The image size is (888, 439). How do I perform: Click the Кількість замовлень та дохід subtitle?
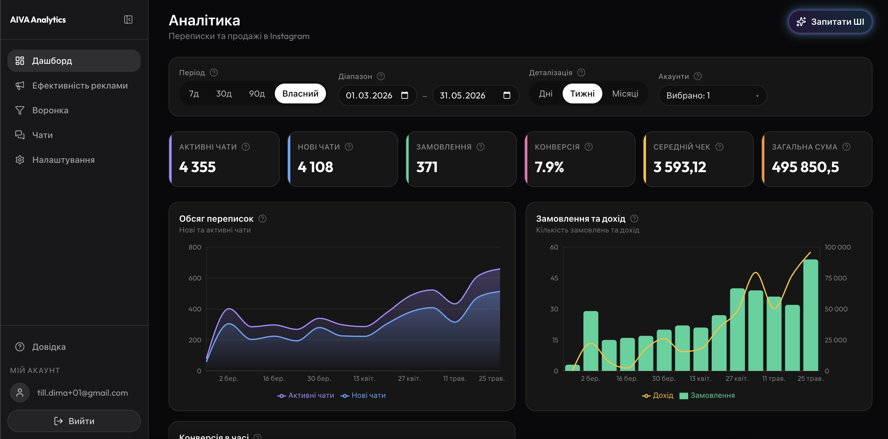[587, 230]
